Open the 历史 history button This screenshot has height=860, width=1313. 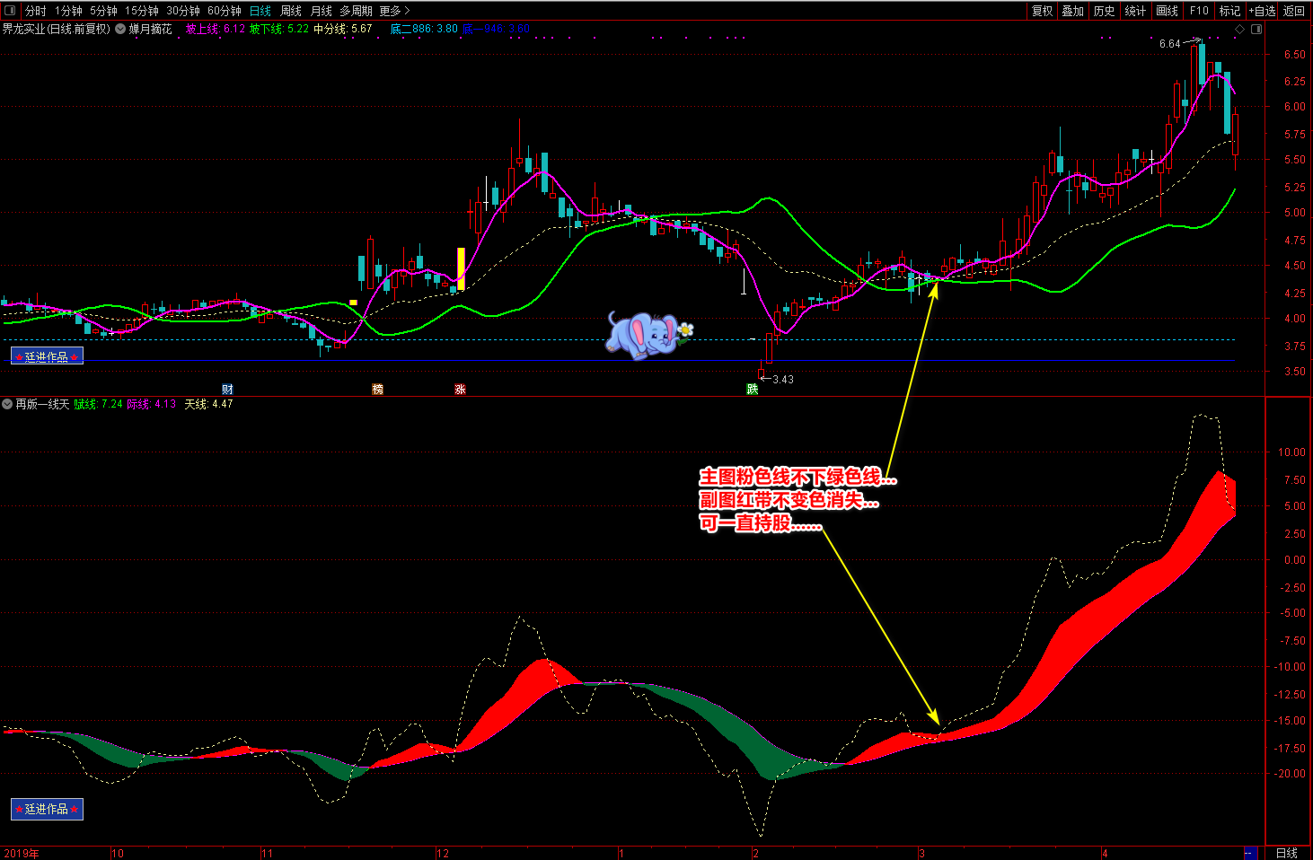1104,11
